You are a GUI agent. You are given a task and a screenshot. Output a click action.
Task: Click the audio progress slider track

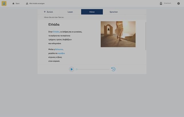point(93,69)
